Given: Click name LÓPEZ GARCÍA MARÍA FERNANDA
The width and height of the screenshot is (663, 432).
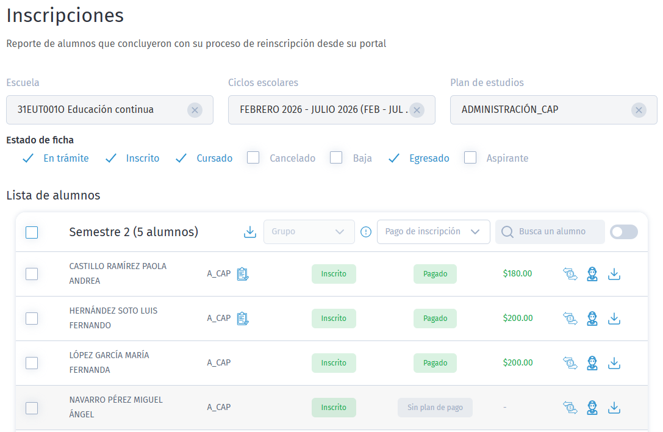Looking at the screenshot, I should (109, 362).
